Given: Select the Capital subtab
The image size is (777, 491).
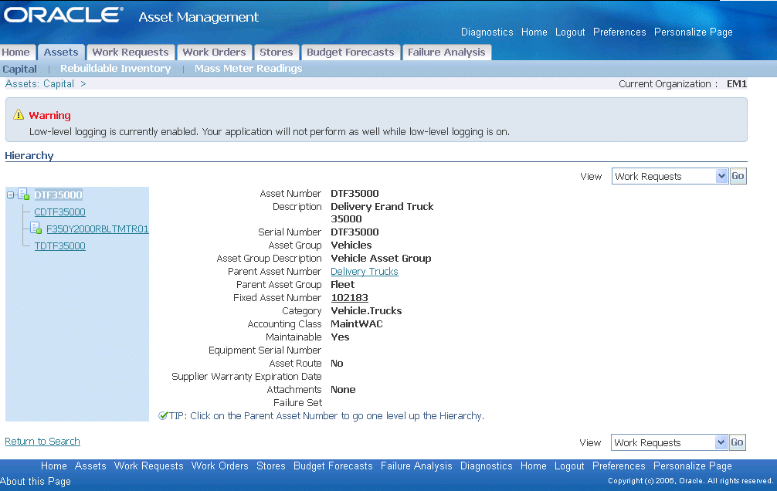Looking at the screenshot, I should (x=20, y=69).
